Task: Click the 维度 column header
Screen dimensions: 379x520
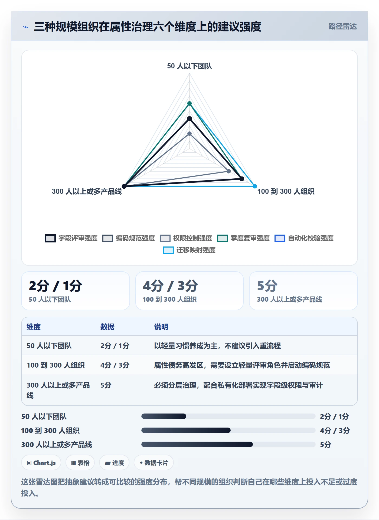Action: [x=34, y=327]
